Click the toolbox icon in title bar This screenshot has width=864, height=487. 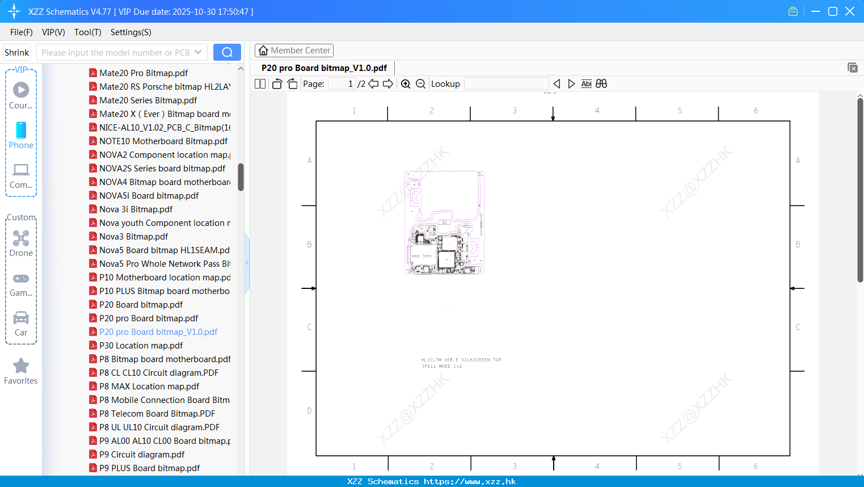tap(793, 11)
